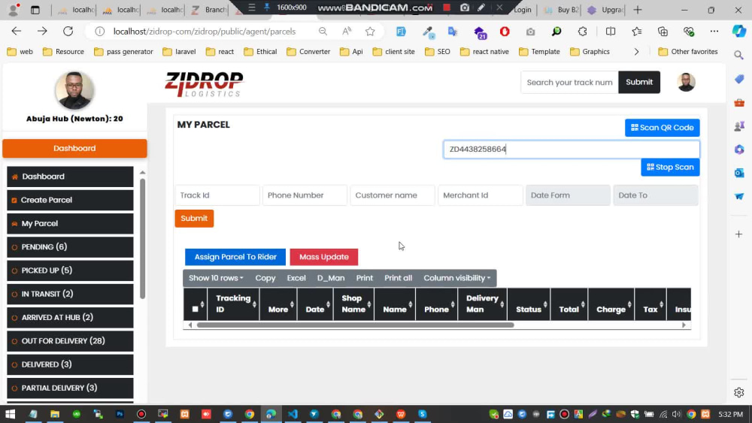Click the orange Submit filter button
This screenshot has height=423, width=752.
[194, 219]
